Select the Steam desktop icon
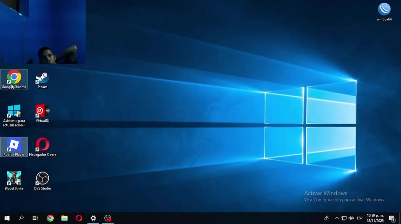Viewport: 401px width, 224px height. coord(42,79)
